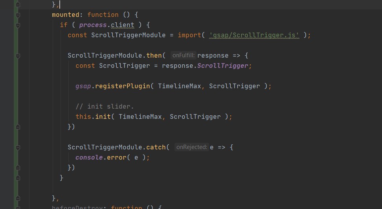Screen dimensions: 382x209
Task: Click the onRejected: parameter hint
Action: click(x=192, y=147)
